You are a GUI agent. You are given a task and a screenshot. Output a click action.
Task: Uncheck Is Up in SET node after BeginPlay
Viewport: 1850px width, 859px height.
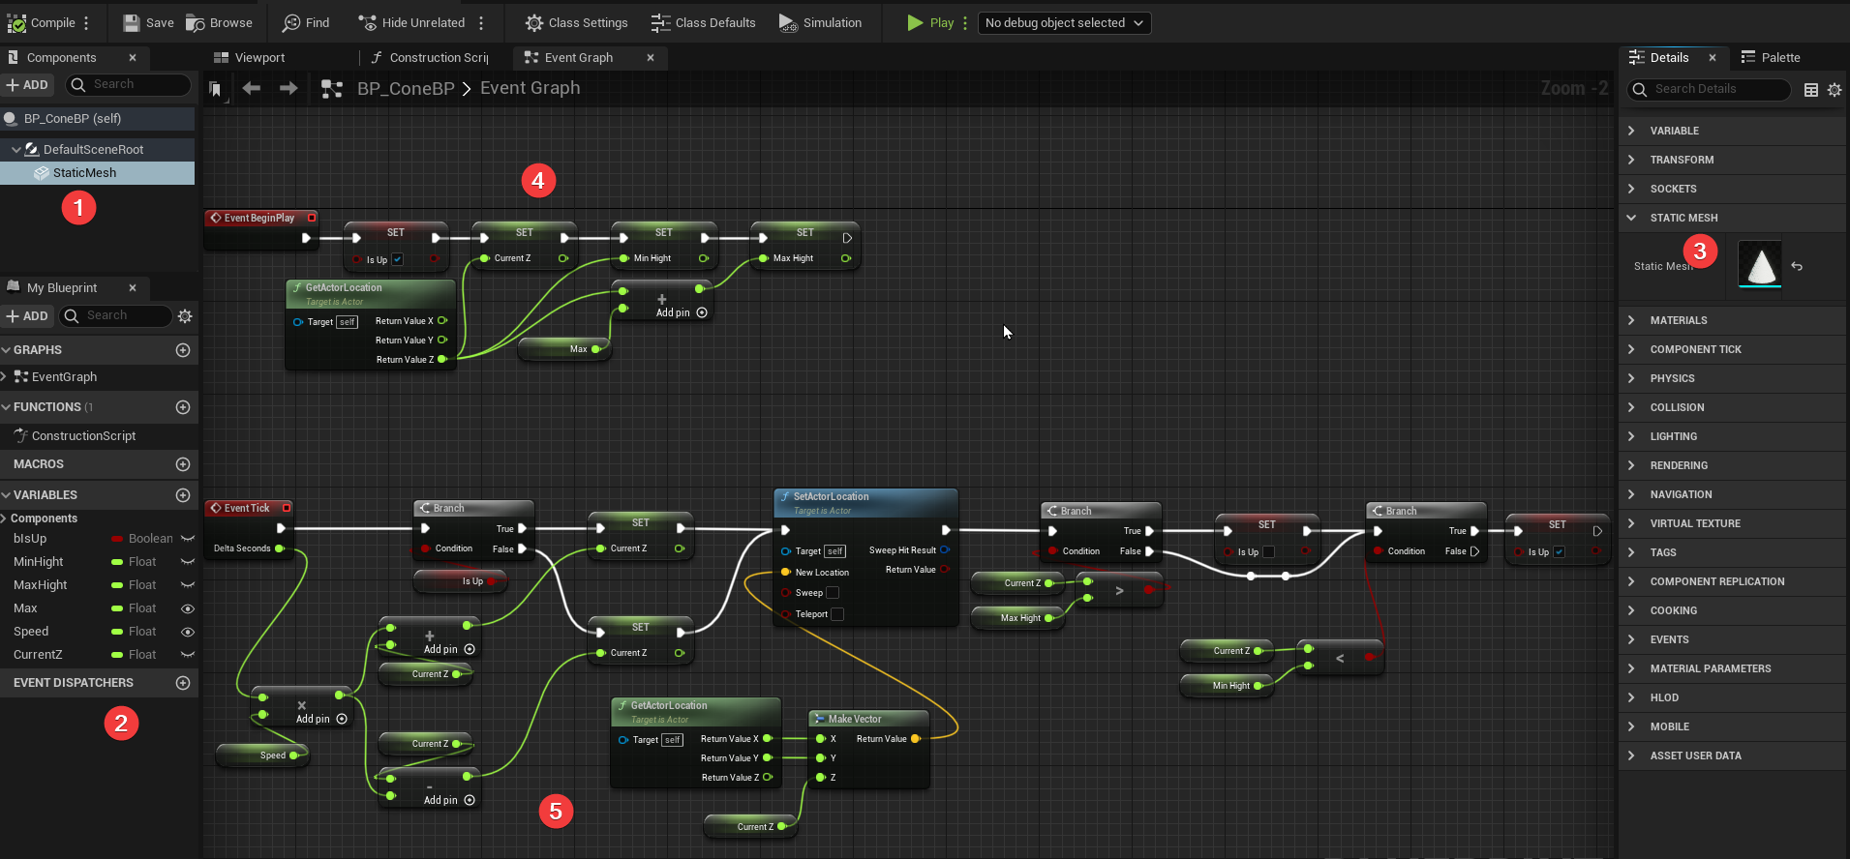pyautogui.click(x=398, y=259)
